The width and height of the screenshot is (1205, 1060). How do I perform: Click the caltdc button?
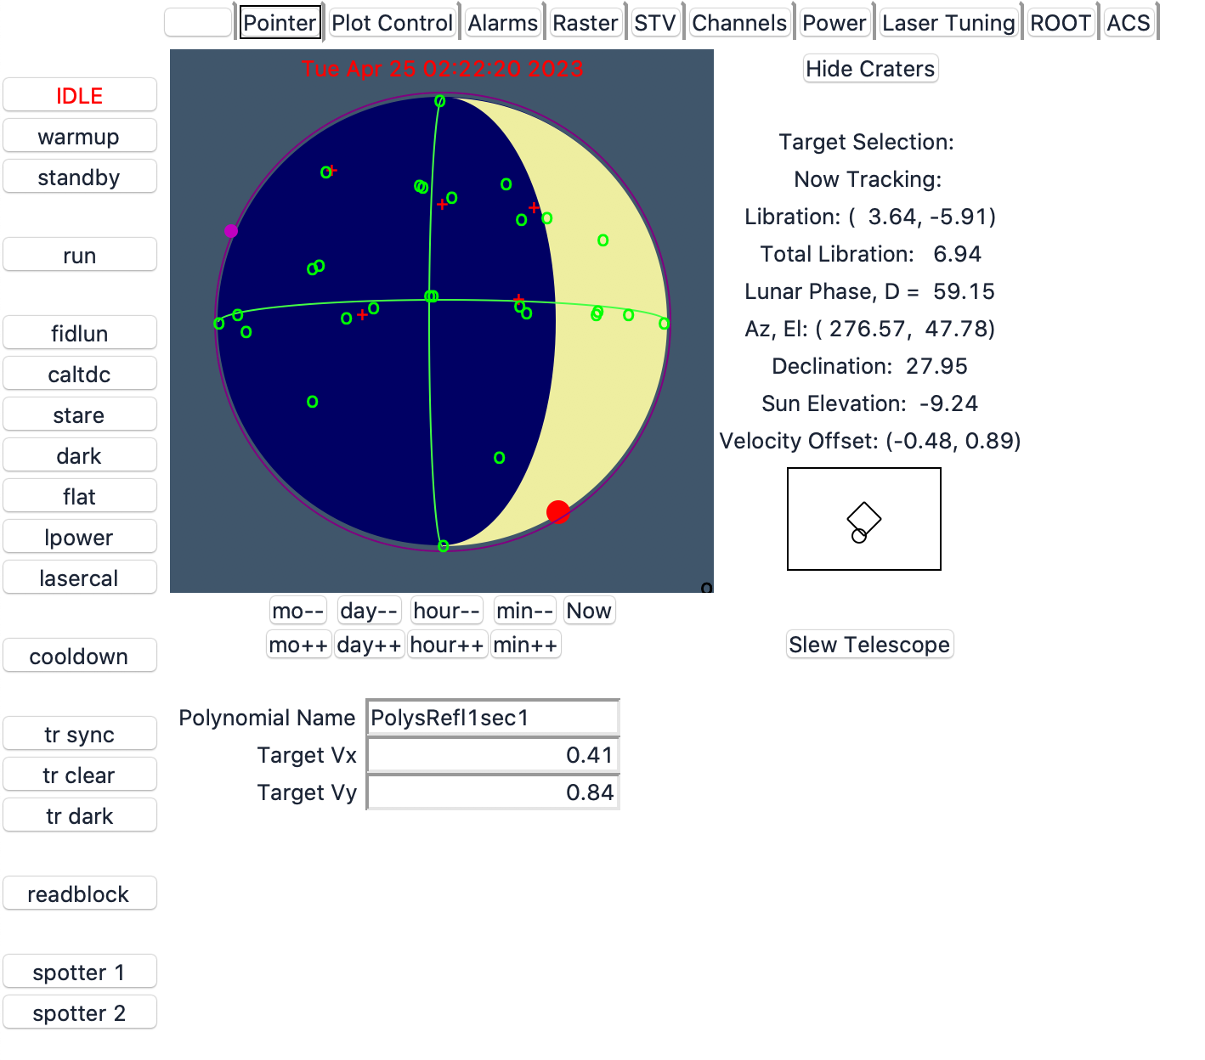point(80,374)
